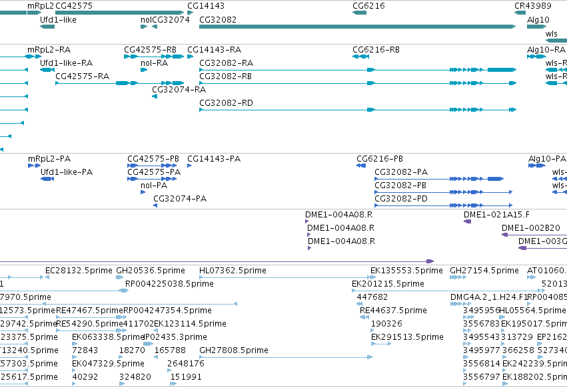
Task: Click transcript CG42575-RA
Action: pyautogui.click(x=119, y=83)
